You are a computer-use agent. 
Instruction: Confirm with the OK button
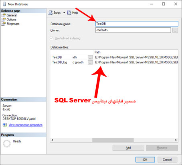(x=145, y=160)
